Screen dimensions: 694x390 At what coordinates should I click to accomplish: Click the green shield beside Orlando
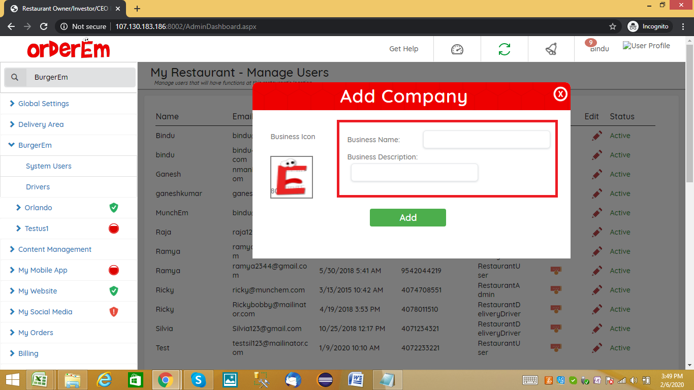pos(114,208)
